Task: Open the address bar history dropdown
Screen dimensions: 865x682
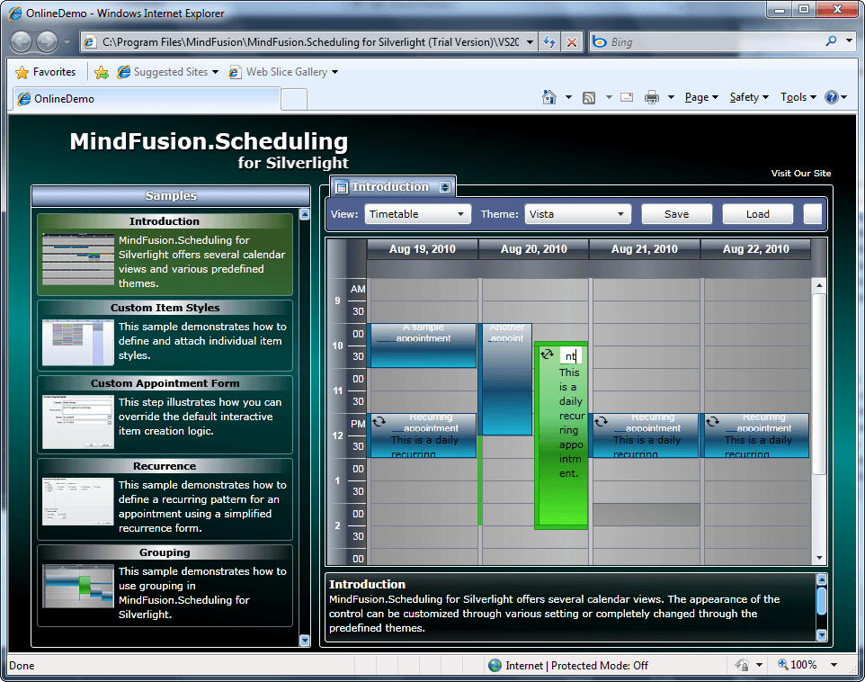Action: pos(530,42)
